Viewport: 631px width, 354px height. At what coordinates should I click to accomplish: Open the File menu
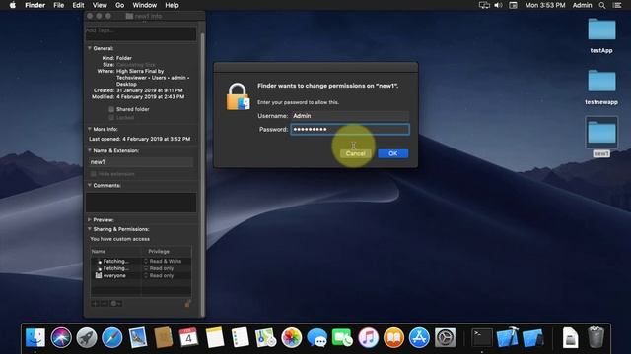pyautogui.click(x=59, y=5)
